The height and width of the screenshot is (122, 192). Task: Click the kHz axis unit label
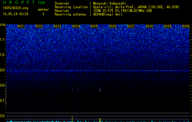pos(3,25)
